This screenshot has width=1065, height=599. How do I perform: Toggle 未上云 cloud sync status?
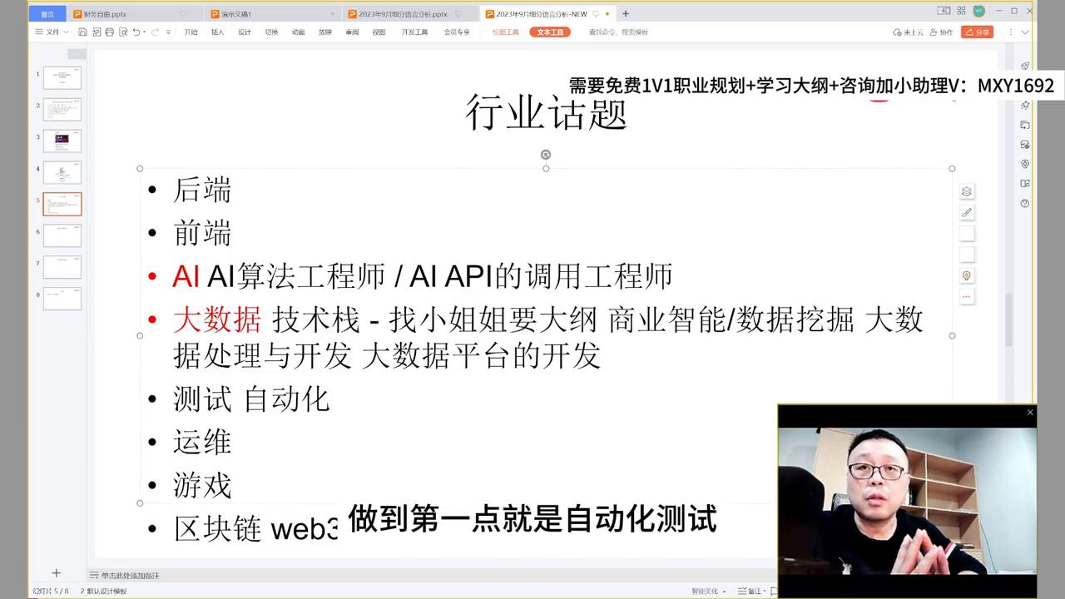[x=909, y=32]
